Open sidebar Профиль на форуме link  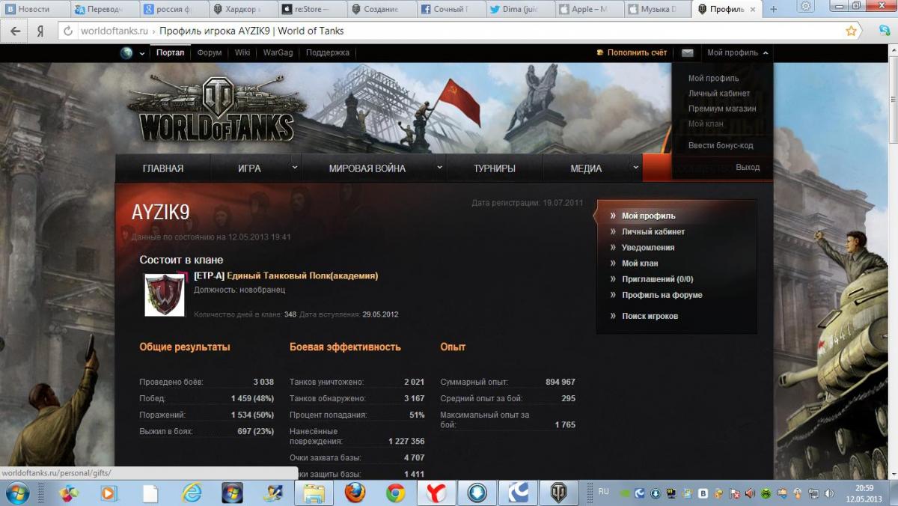(x=662, y=295)
